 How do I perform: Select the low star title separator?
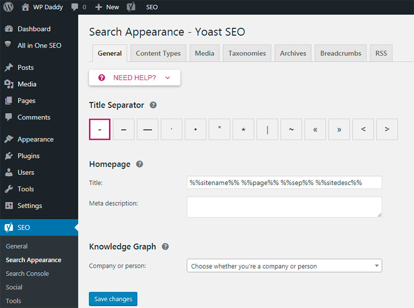click(x=243, y=129)
